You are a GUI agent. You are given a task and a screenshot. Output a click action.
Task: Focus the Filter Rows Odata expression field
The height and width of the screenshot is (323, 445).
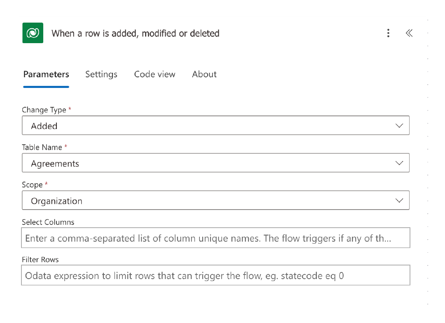click(215, 275)
